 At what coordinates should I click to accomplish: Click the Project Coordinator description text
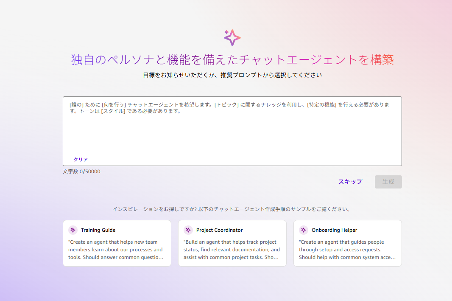pos(232,250)
